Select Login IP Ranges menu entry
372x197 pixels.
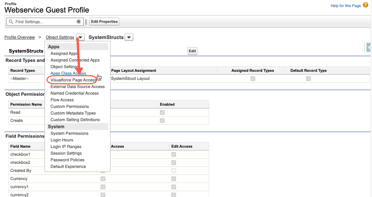tap(66, 147)
